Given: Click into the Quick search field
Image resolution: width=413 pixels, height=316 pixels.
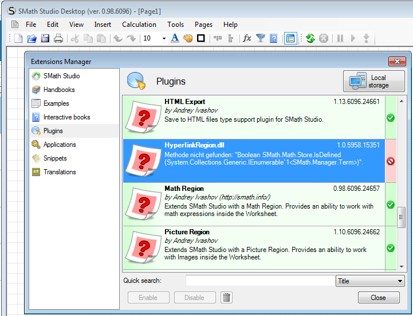Looking at the screenshot, I should click(259, 281).
